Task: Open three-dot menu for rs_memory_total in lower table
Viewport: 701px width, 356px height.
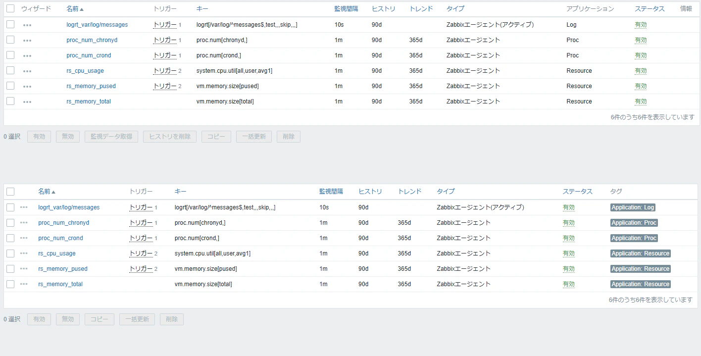Action: [24, 284]
